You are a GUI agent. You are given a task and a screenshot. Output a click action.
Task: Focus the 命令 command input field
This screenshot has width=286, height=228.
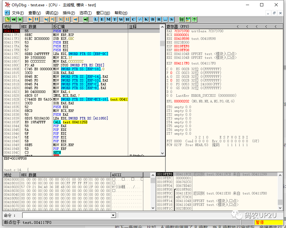pos(67,215)
